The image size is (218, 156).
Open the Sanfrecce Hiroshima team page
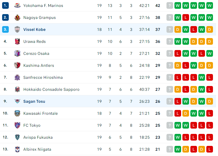(x=43, y=77)
